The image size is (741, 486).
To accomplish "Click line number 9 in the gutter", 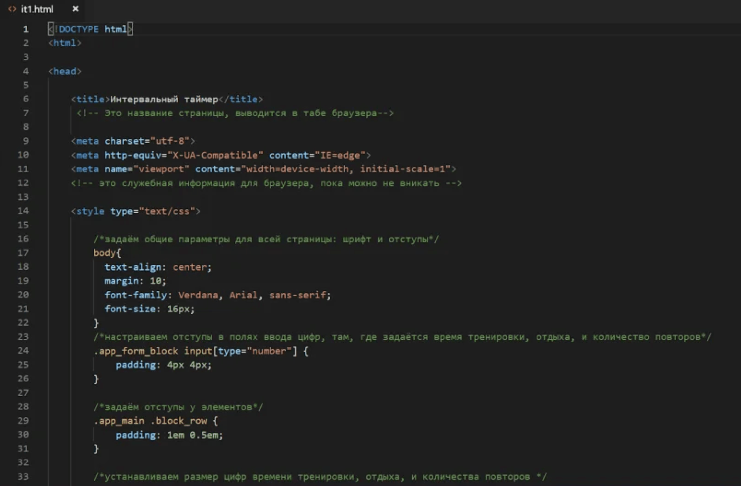I will point(26,141).
